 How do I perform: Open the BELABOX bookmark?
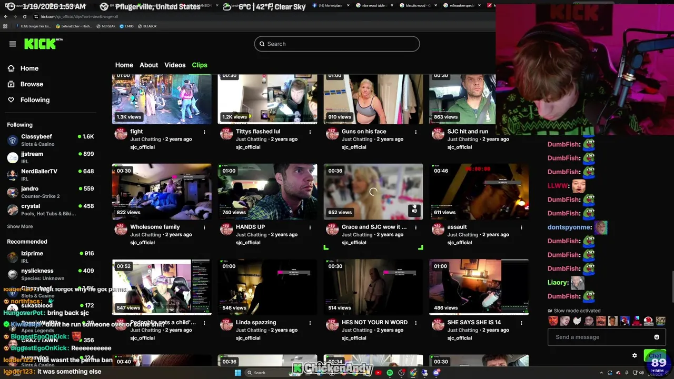point(147,26)
